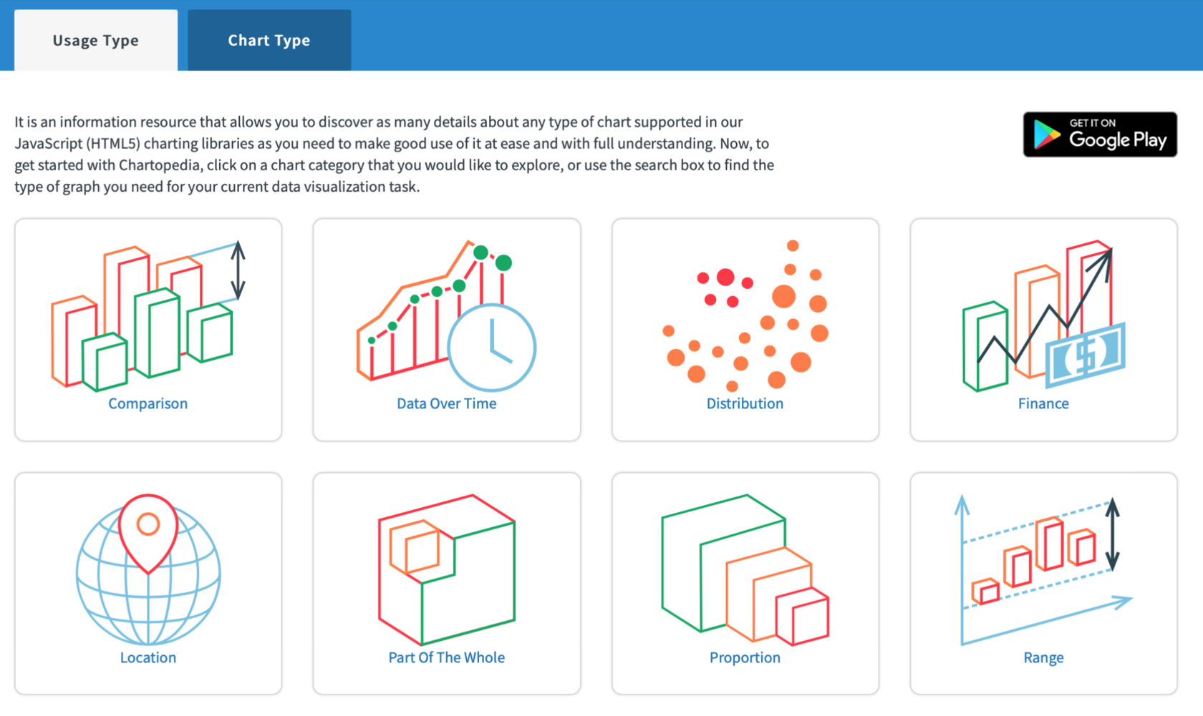Click the Finance category label

tap(1043, 403)
